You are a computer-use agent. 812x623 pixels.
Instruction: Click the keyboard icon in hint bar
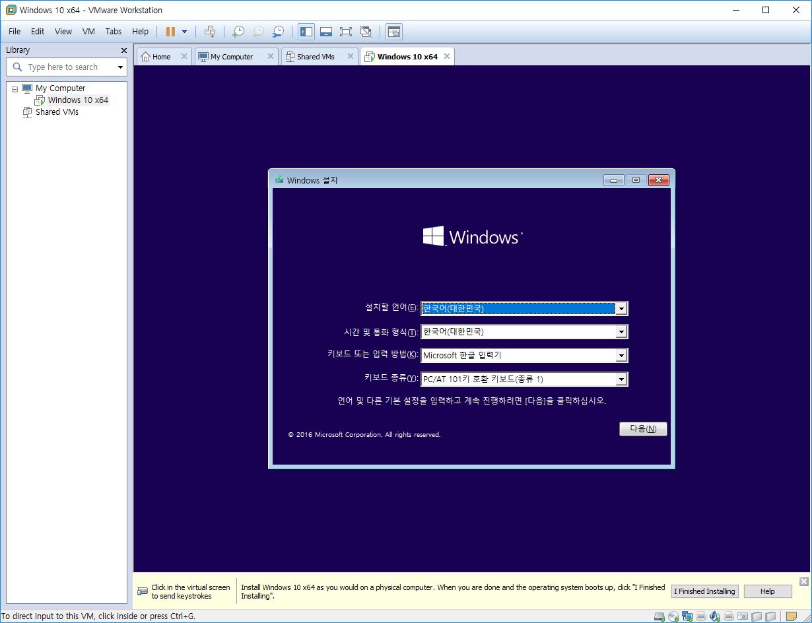143,591
